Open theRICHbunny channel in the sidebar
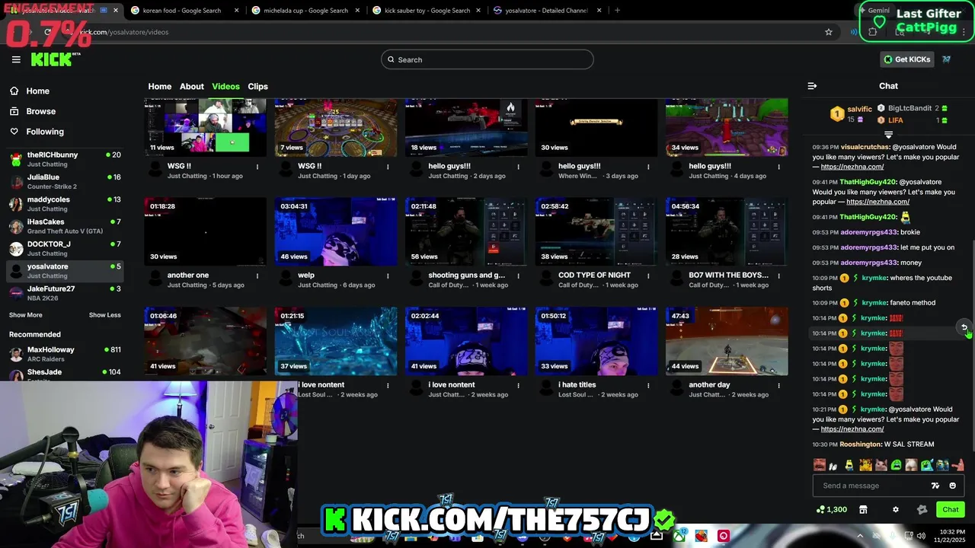Viewport: 975px width, 548px height. pos(64,159)
